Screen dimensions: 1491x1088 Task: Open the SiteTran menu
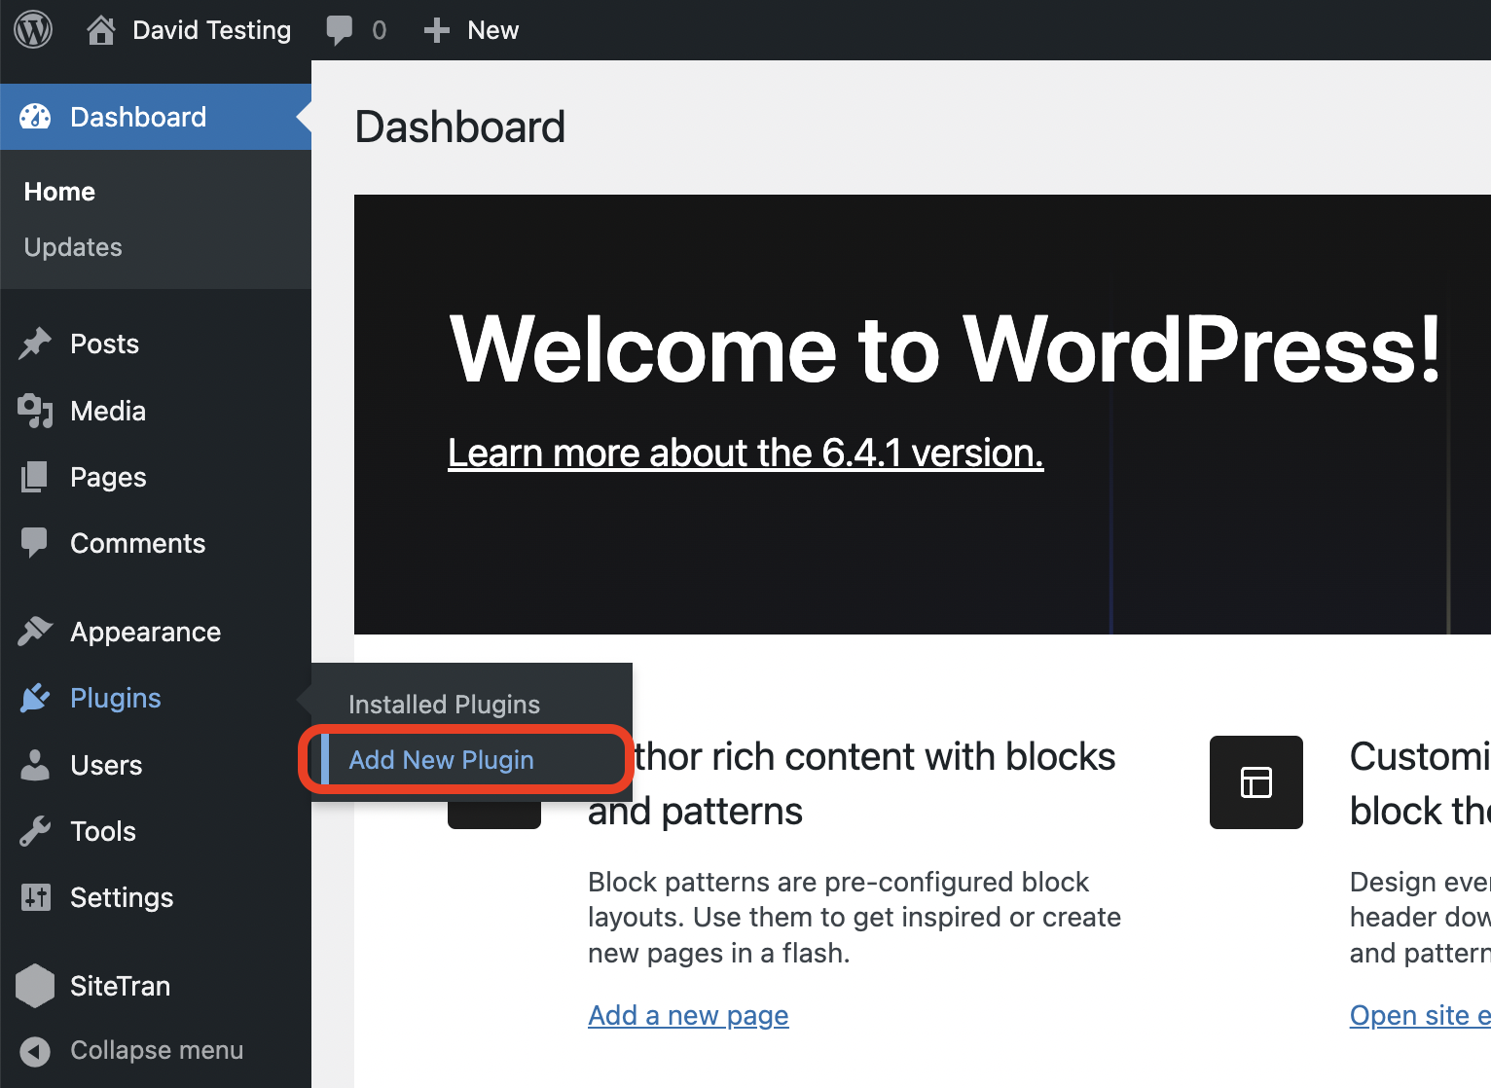pos(120,986)
